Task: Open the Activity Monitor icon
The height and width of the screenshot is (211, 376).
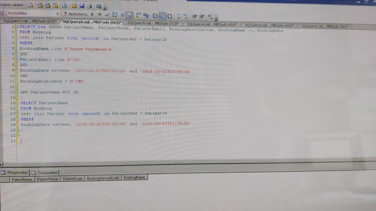Action: pyautogui.click(x=98, y=6)
